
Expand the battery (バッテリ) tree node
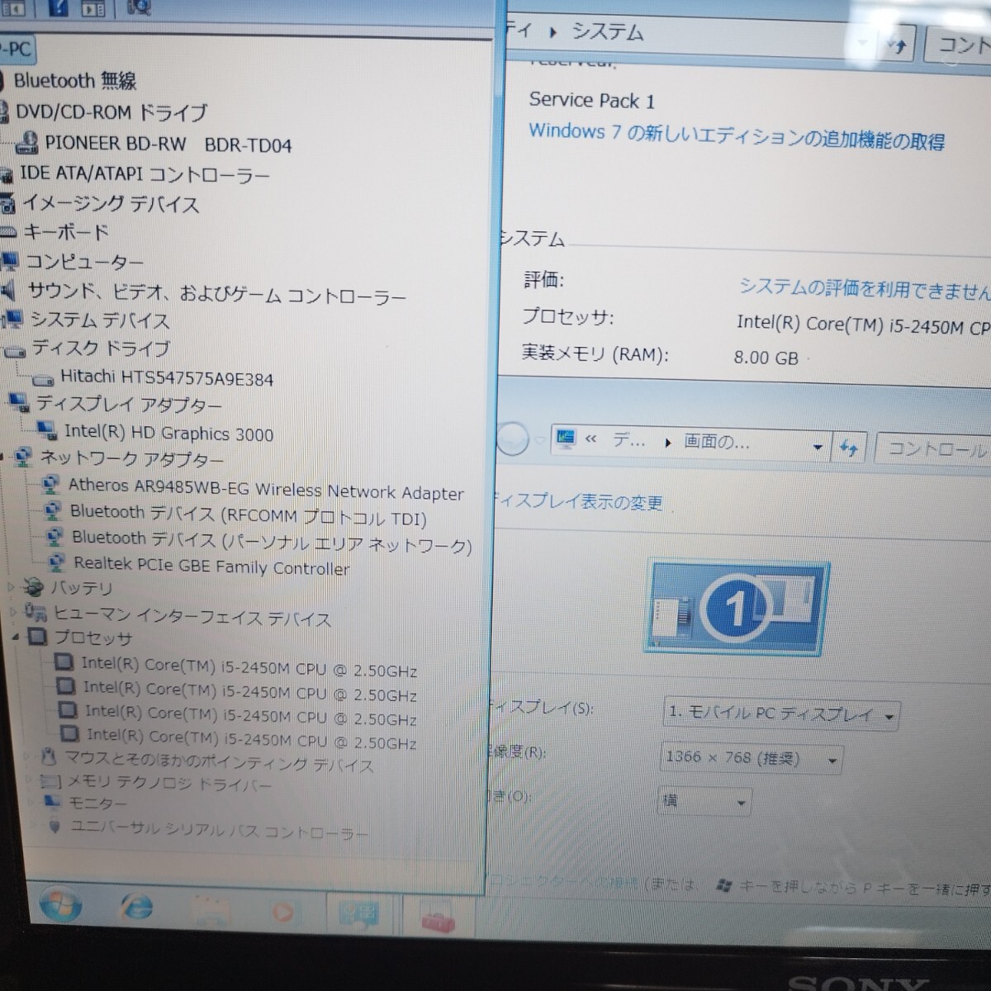pos(12,587)
